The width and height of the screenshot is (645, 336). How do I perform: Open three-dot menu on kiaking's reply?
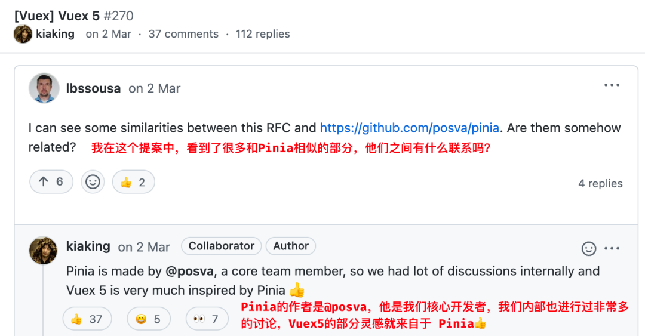[x=612, y=248]
